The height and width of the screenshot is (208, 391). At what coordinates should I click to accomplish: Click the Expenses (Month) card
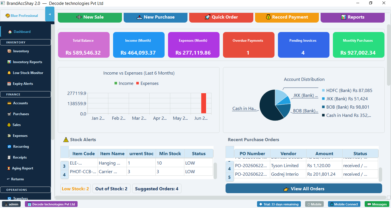point(194,45)
